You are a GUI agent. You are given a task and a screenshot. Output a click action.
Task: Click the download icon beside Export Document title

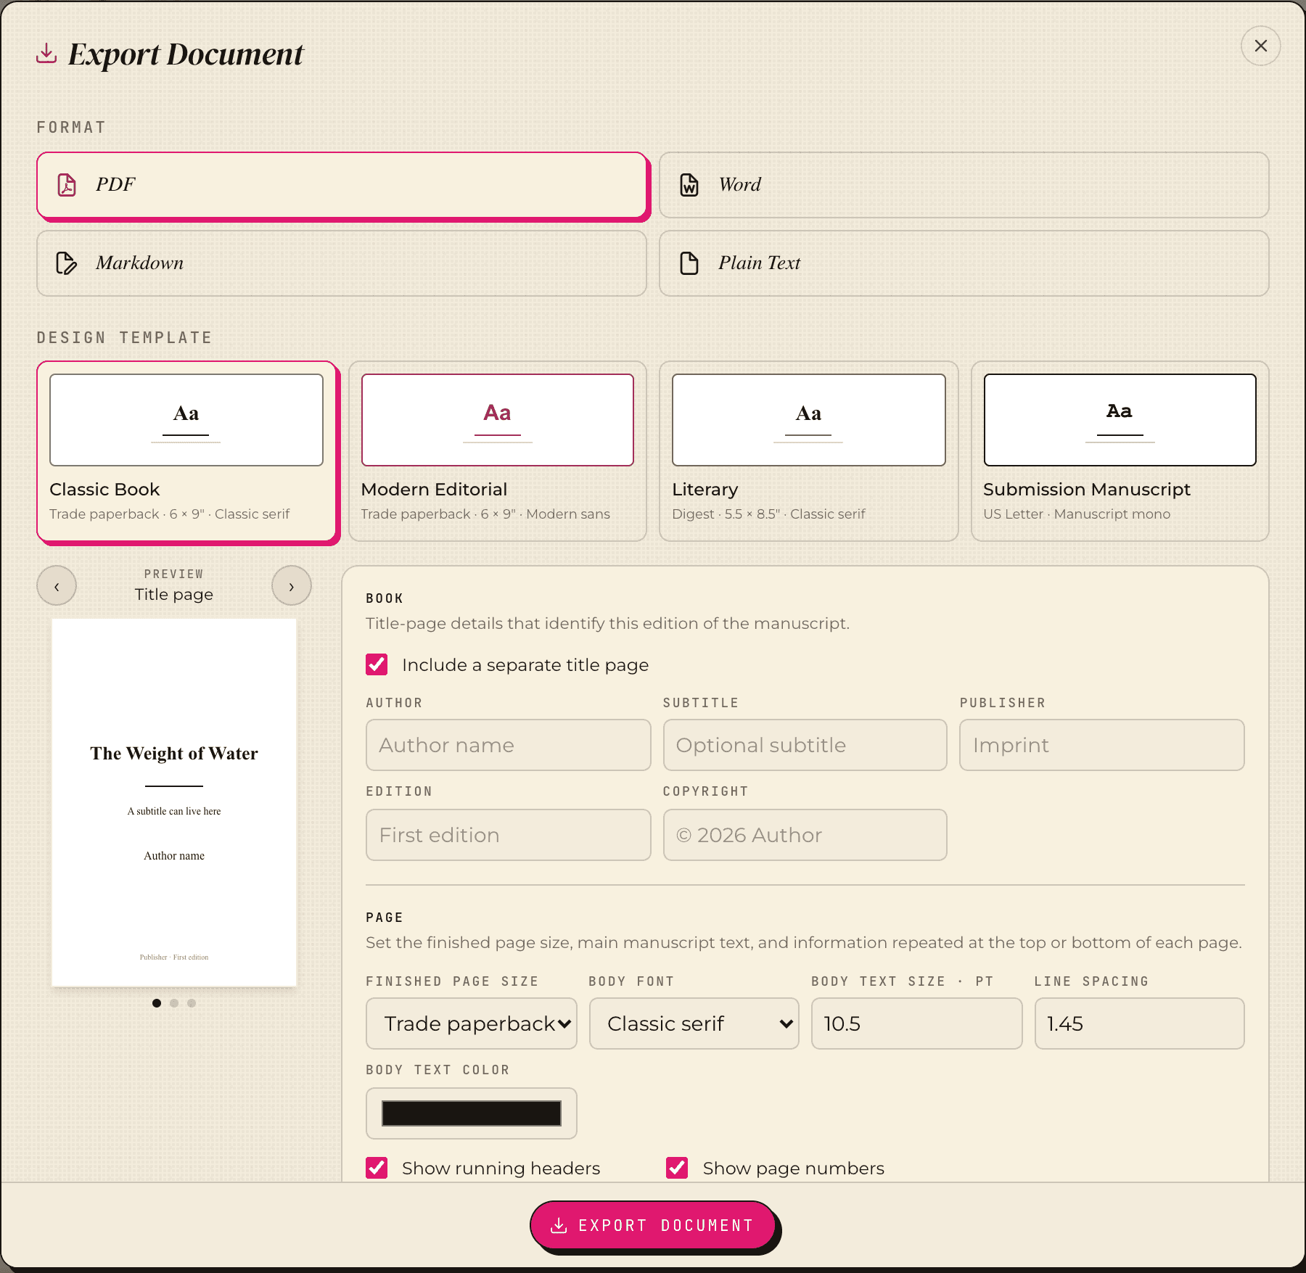point(46,53)
